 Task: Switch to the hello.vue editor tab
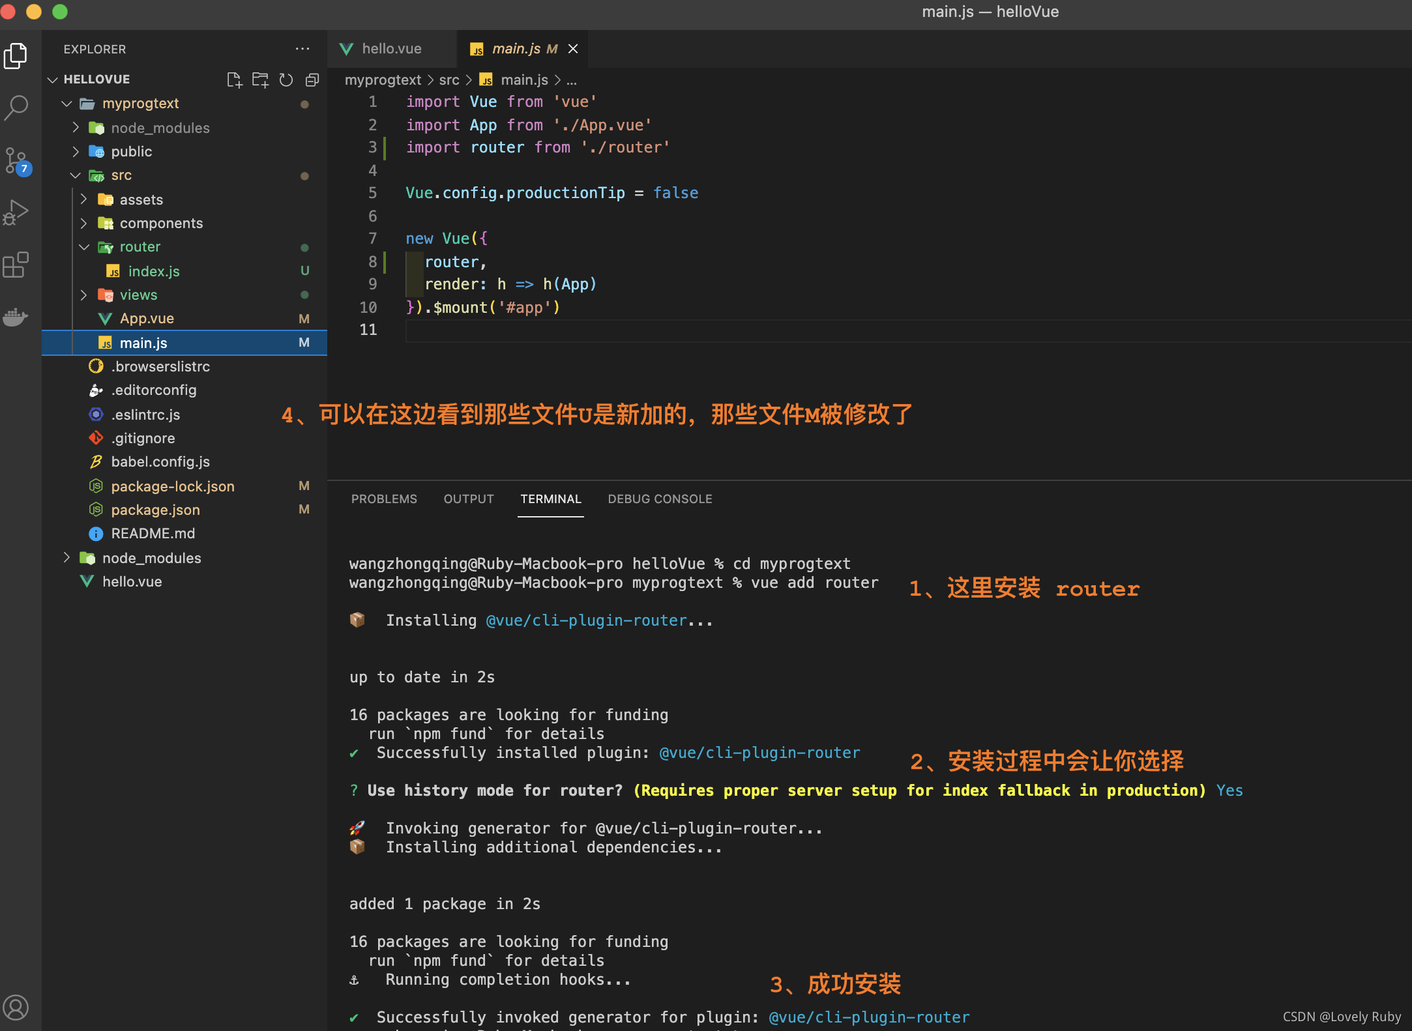pos(390,49)
